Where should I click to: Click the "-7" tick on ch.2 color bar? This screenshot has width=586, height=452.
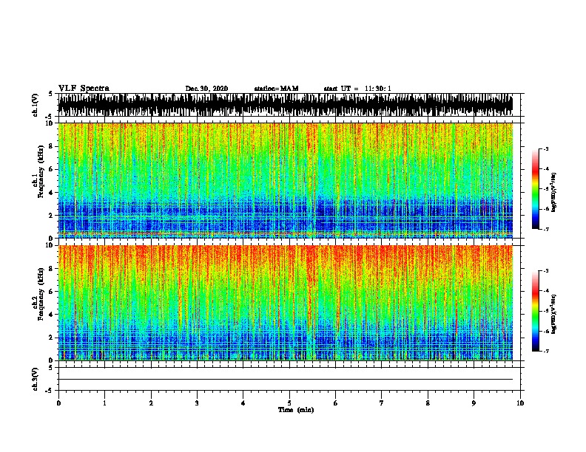coord(546,351)
